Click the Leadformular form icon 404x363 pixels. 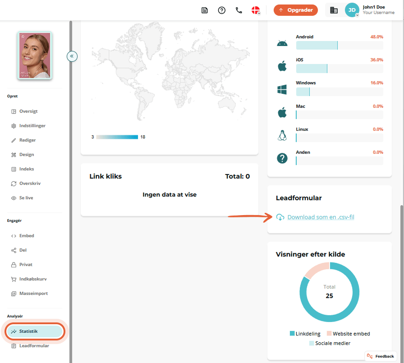pyautogui.click(x=14, y=346)
